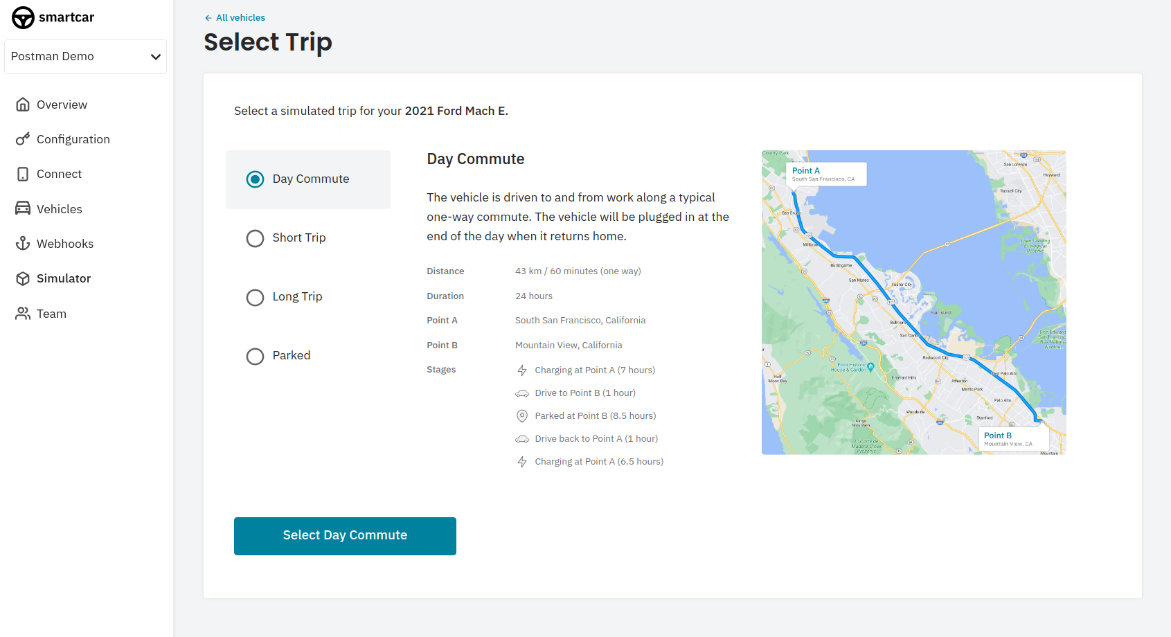The height and width of the screenshot is (637, 1171).
Task: Click '43 km / 60 minutes (one way)' value
Action: pyautogui.click(x=578, y=271)
